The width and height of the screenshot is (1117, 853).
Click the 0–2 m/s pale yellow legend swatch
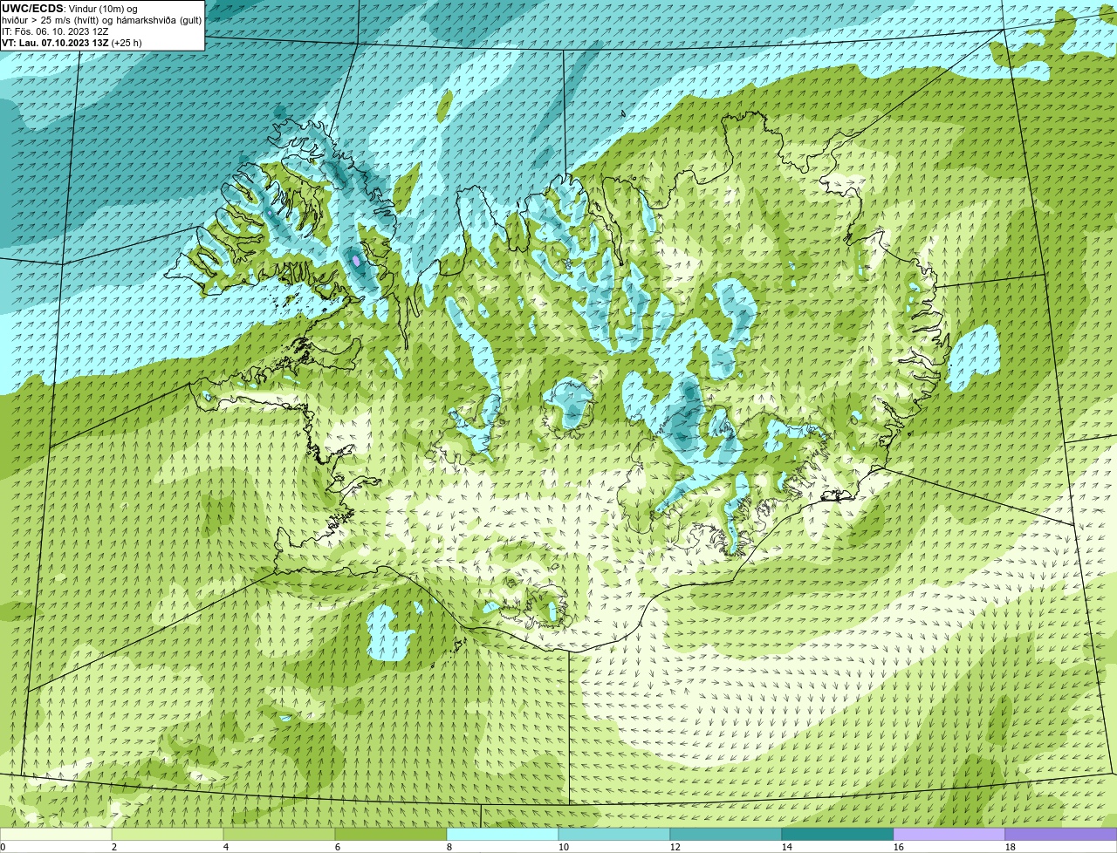point(56,835)
